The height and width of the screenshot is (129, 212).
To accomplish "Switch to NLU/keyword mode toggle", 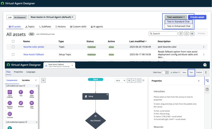I will click(x=20, y=17).
